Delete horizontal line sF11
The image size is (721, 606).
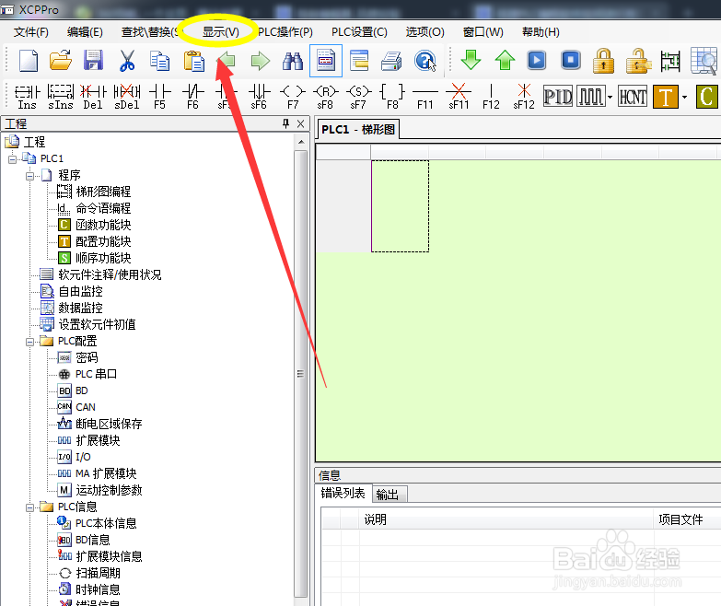tap(459, 97)
